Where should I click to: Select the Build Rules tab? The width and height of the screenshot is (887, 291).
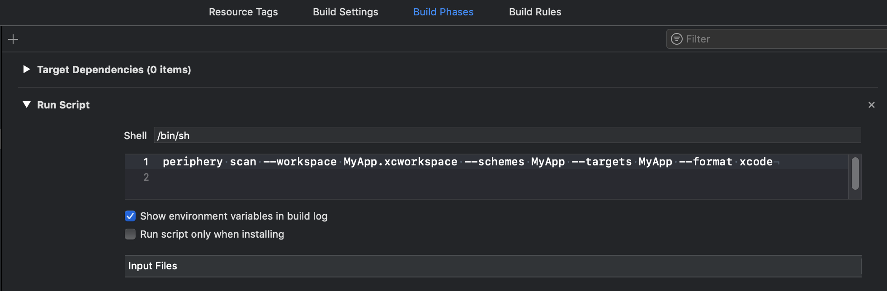(535, 12)
